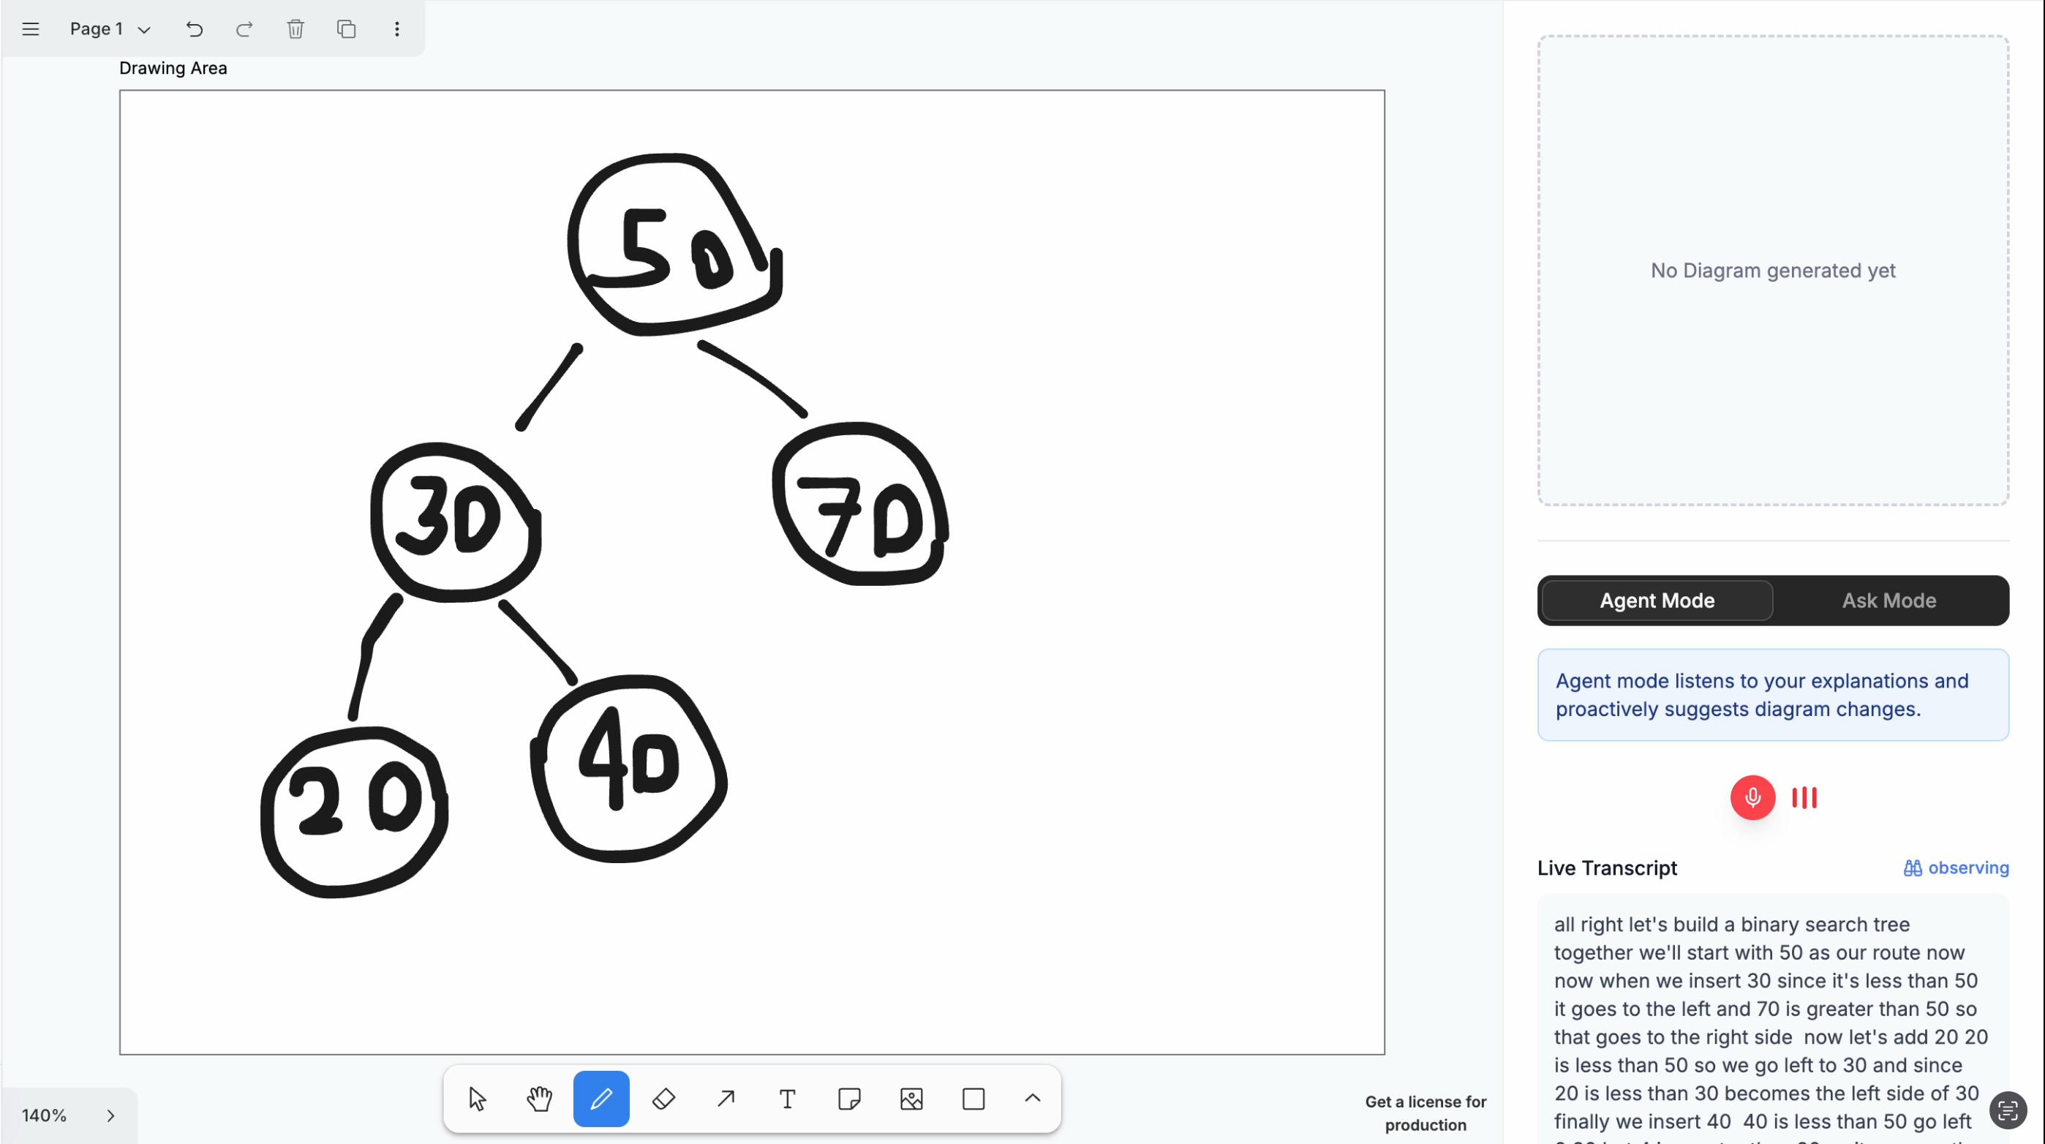Select the image upload tool
This screenshot has height=1144, width=2045.
[x=911, y=1099]
